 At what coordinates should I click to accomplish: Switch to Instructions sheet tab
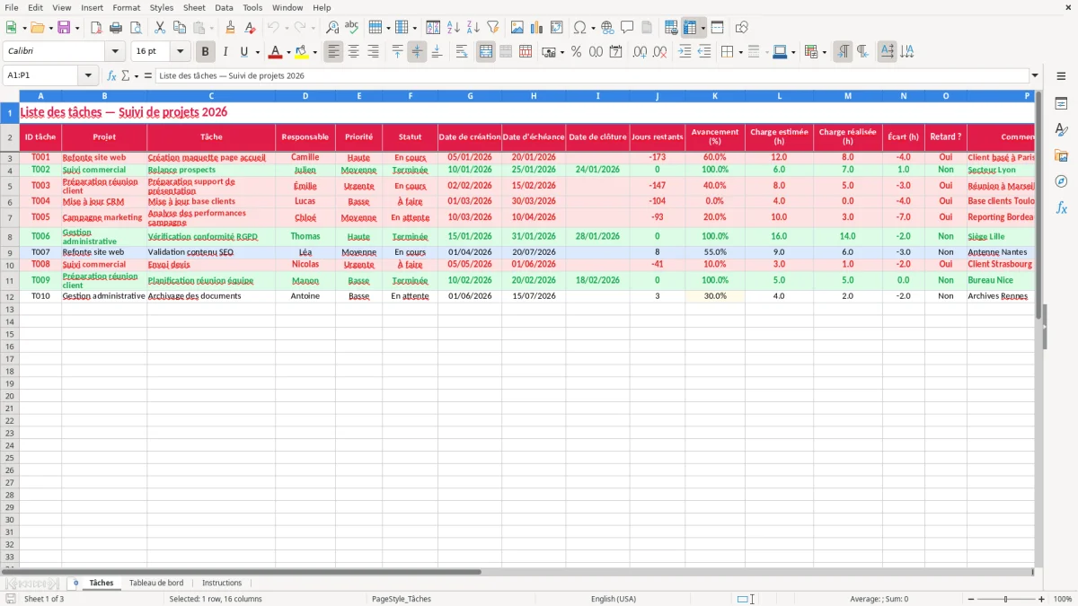tap(222, 583)
